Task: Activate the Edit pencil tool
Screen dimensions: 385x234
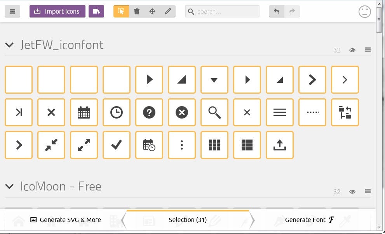Action: click(x=168, y=11)
